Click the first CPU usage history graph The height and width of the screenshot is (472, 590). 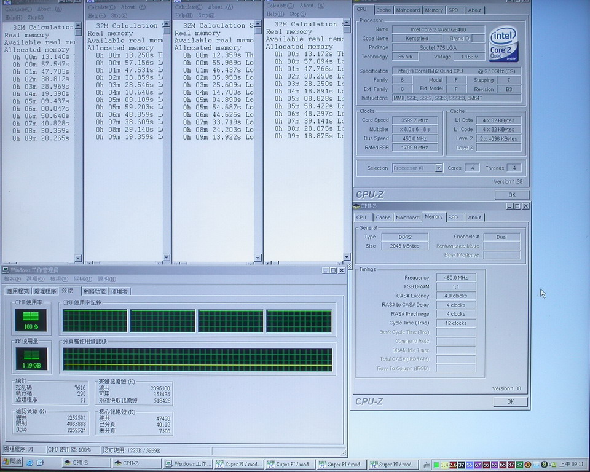click(95, 321)
